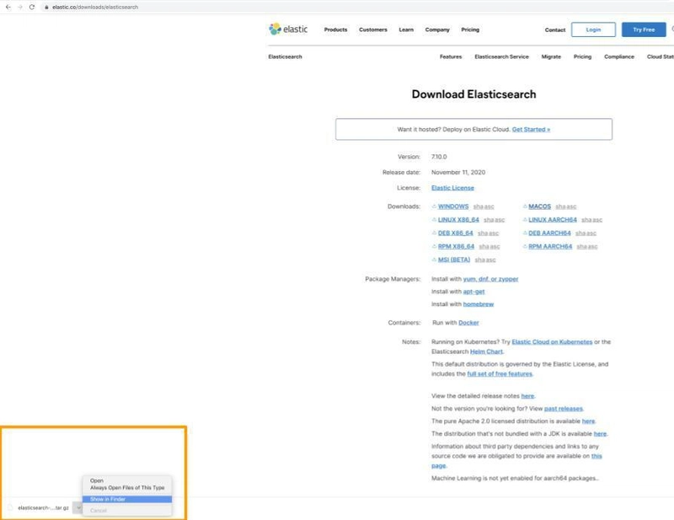Expand download options arrow for elasticsearch tar.gz
The width and height of the screenshot is (674, 520).
click(78, 507)
